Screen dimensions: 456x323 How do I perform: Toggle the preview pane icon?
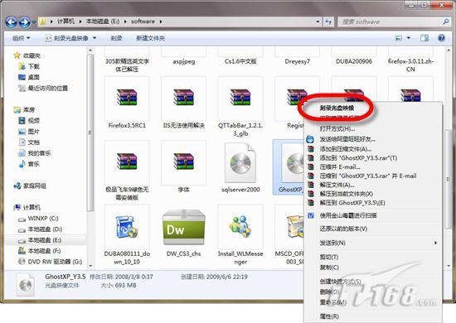424,38
